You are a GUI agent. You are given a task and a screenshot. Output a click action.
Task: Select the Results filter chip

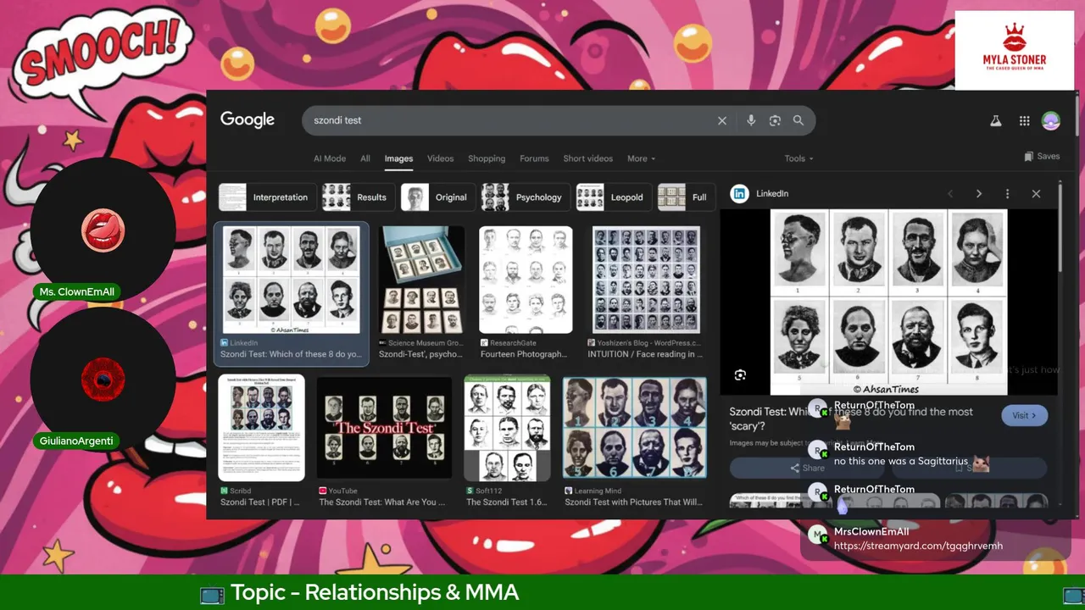click(359, 197)
